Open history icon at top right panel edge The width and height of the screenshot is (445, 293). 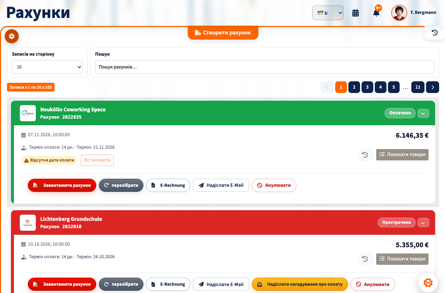(x=435, y=33)
